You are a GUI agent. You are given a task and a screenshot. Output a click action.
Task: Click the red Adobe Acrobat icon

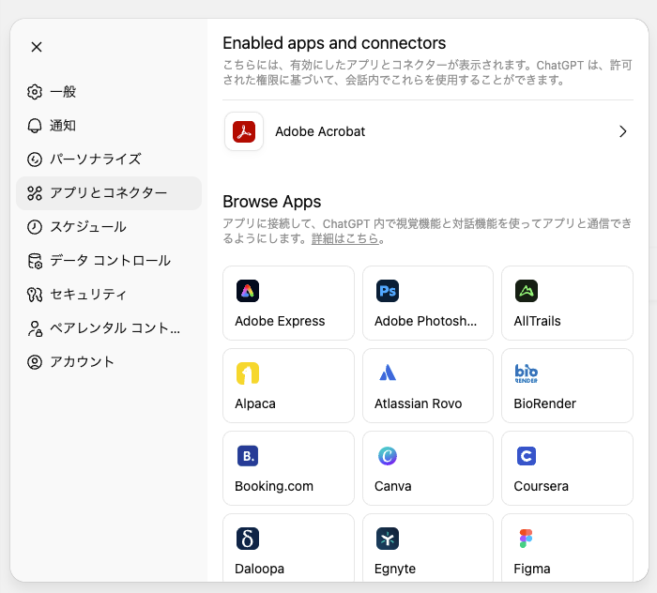pos(244,131)
